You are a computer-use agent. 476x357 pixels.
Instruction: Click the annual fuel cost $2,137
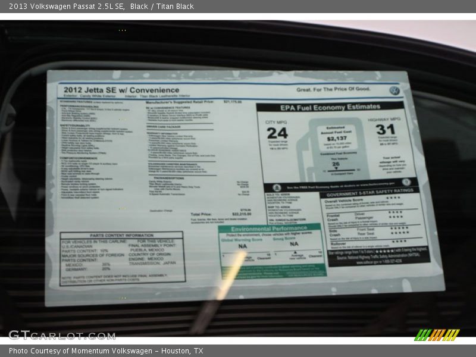click(x=336, y=139)
